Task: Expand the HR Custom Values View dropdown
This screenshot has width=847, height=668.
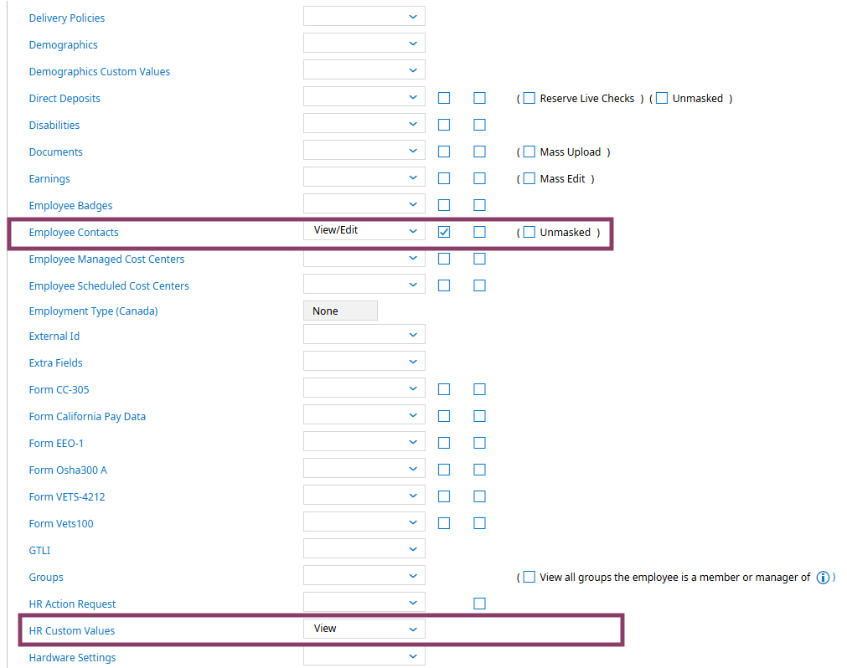Action: pos(364,629)
